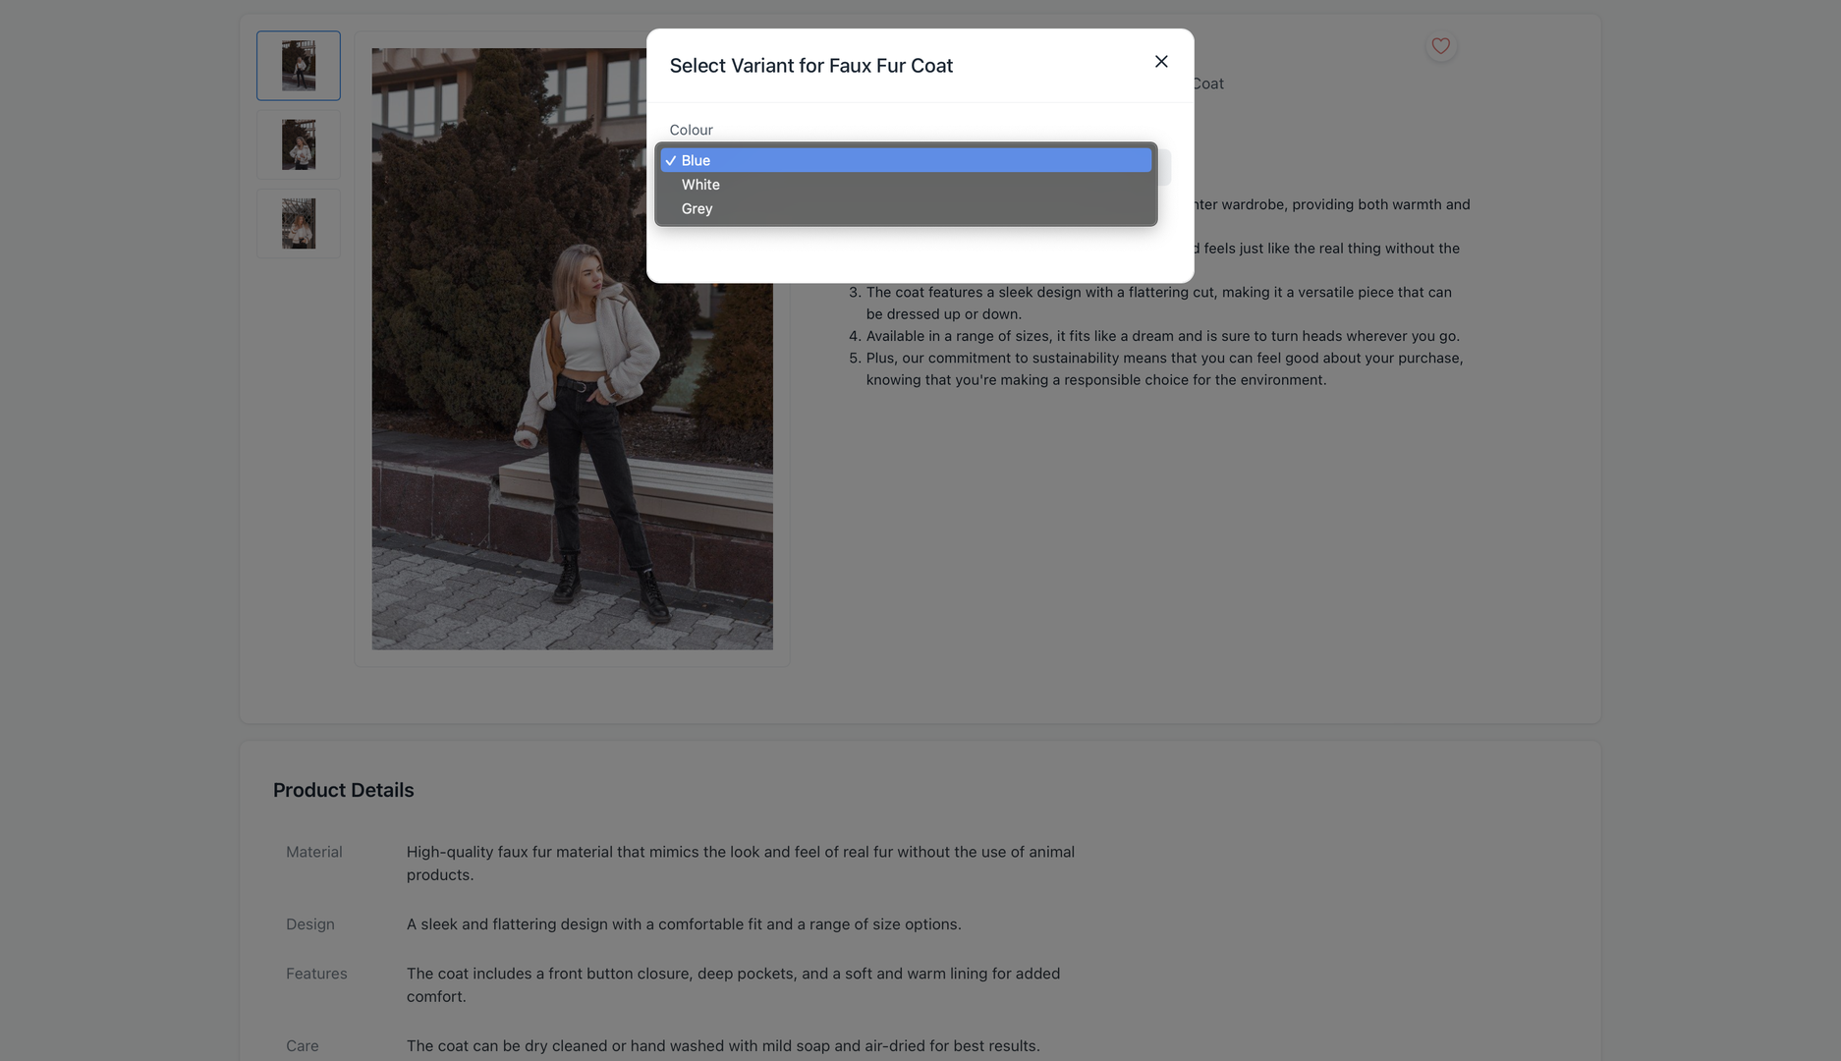
Task: Click the faux fur Material description text
Action: [740, 864]
